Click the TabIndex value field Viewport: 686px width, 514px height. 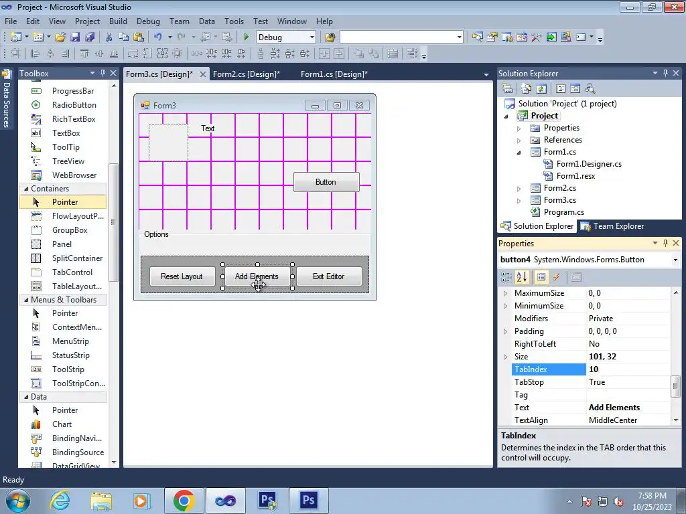click(628, 369)
